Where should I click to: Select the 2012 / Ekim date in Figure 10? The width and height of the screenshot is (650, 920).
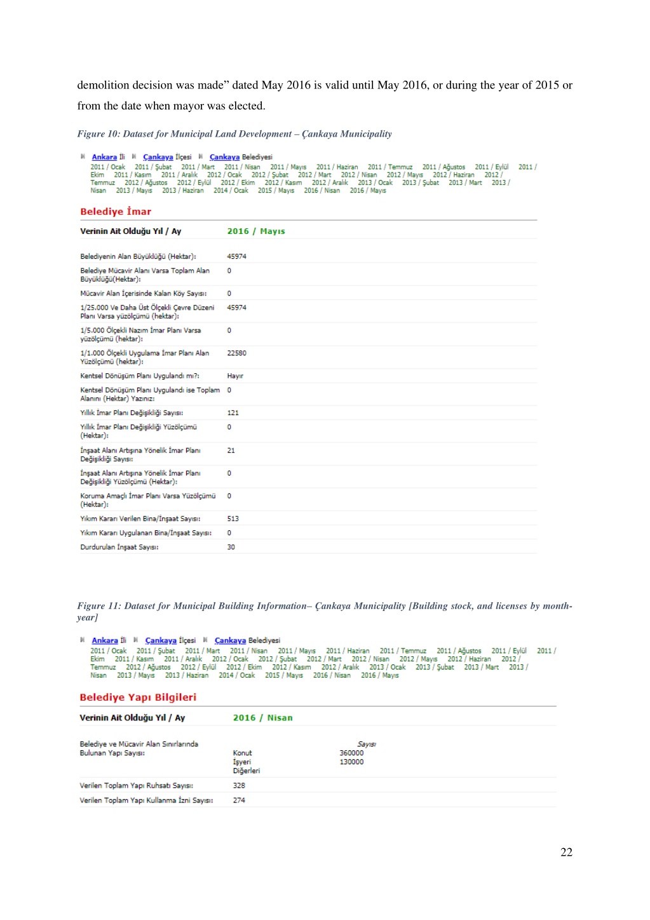[x=238, y=182]
